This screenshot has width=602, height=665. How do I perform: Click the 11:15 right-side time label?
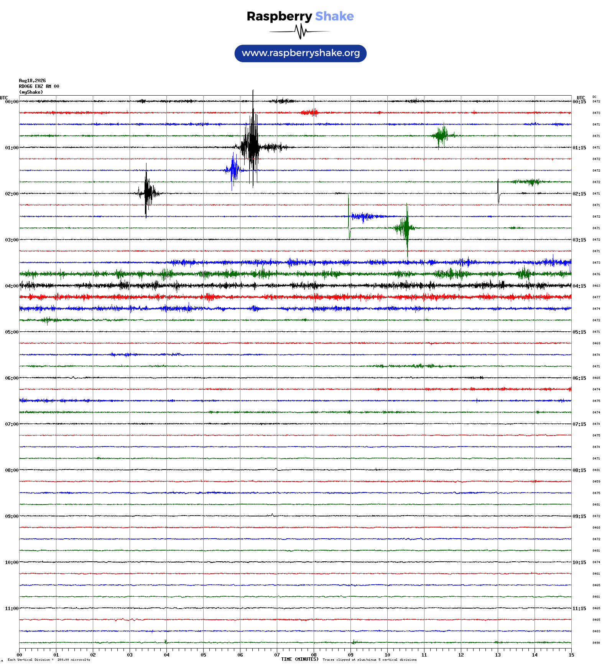point(579,609)
